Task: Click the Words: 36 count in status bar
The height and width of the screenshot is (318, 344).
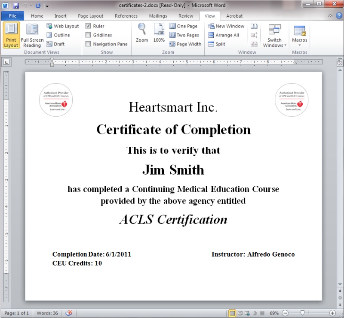Action: click(47, 313)
